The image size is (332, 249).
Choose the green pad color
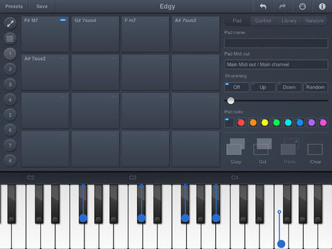pos(277,122)
